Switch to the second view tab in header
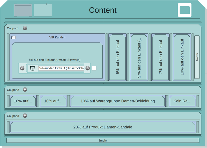Viewport: 207px width, 148px height. 43,10
